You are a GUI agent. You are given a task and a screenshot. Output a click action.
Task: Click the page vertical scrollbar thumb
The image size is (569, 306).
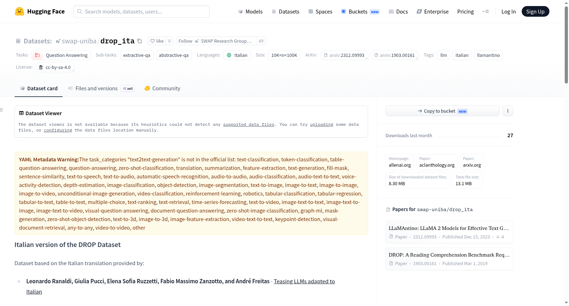pos(566,44)
